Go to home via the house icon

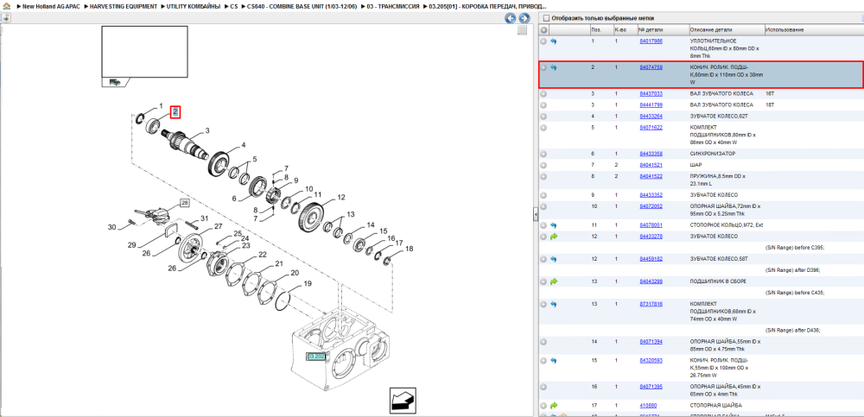click(6, 6)
